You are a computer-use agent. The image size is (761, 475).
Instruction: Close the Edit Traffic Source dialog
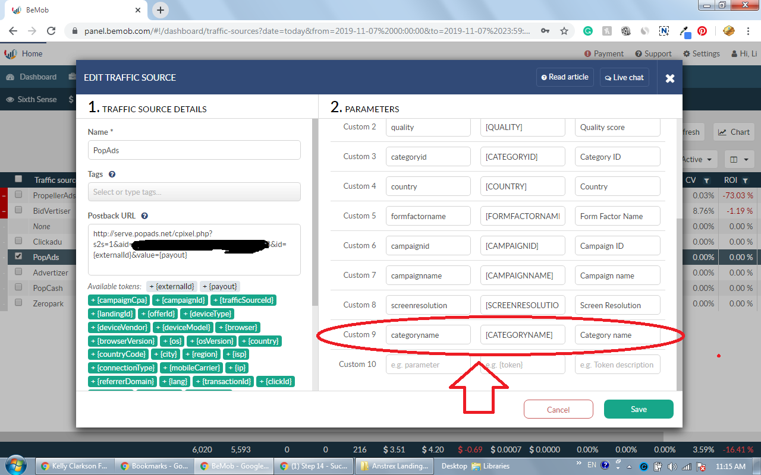pos(669,78)
